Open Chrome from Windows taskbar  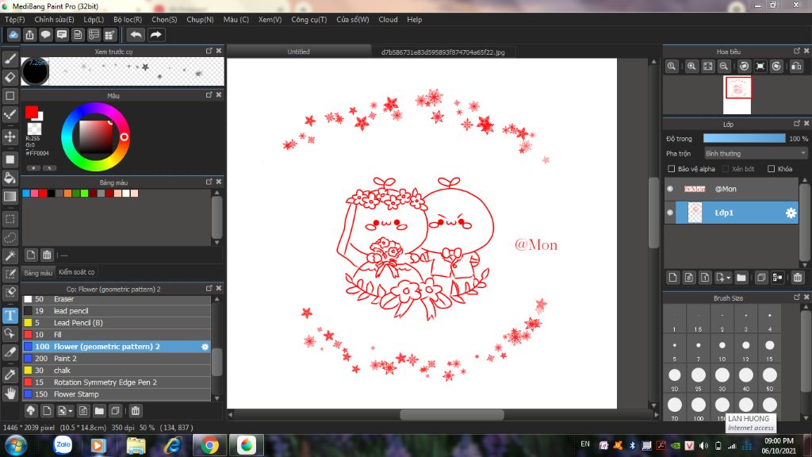click(x=209, y=445)
